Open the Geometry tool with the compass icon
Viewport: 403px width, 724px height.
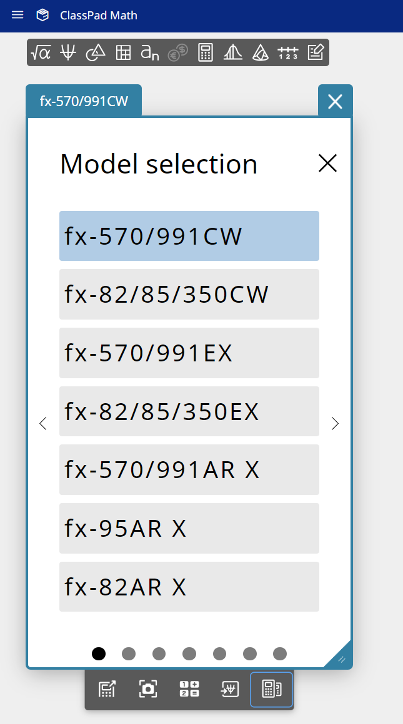pos(95,52)
